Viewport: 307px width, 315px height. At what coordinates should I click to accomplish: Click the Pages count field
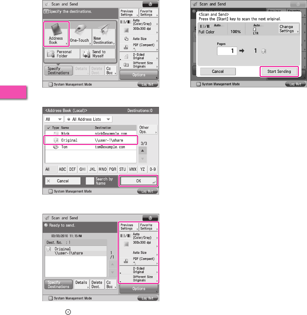coord(227,51)
